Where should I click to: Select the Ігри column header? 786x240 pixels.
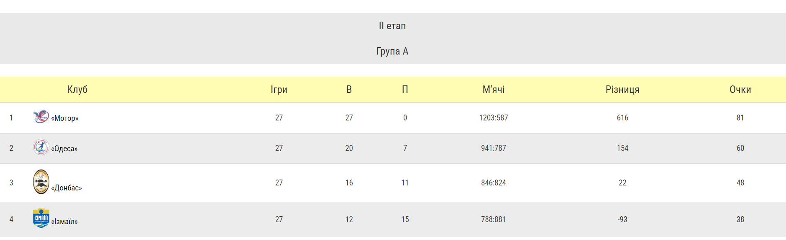[x=279, y=90]
